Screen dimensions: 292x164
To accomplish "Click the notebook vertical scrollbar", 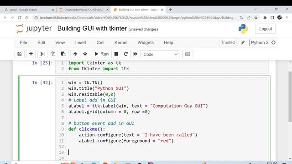I will click(290, 97).
